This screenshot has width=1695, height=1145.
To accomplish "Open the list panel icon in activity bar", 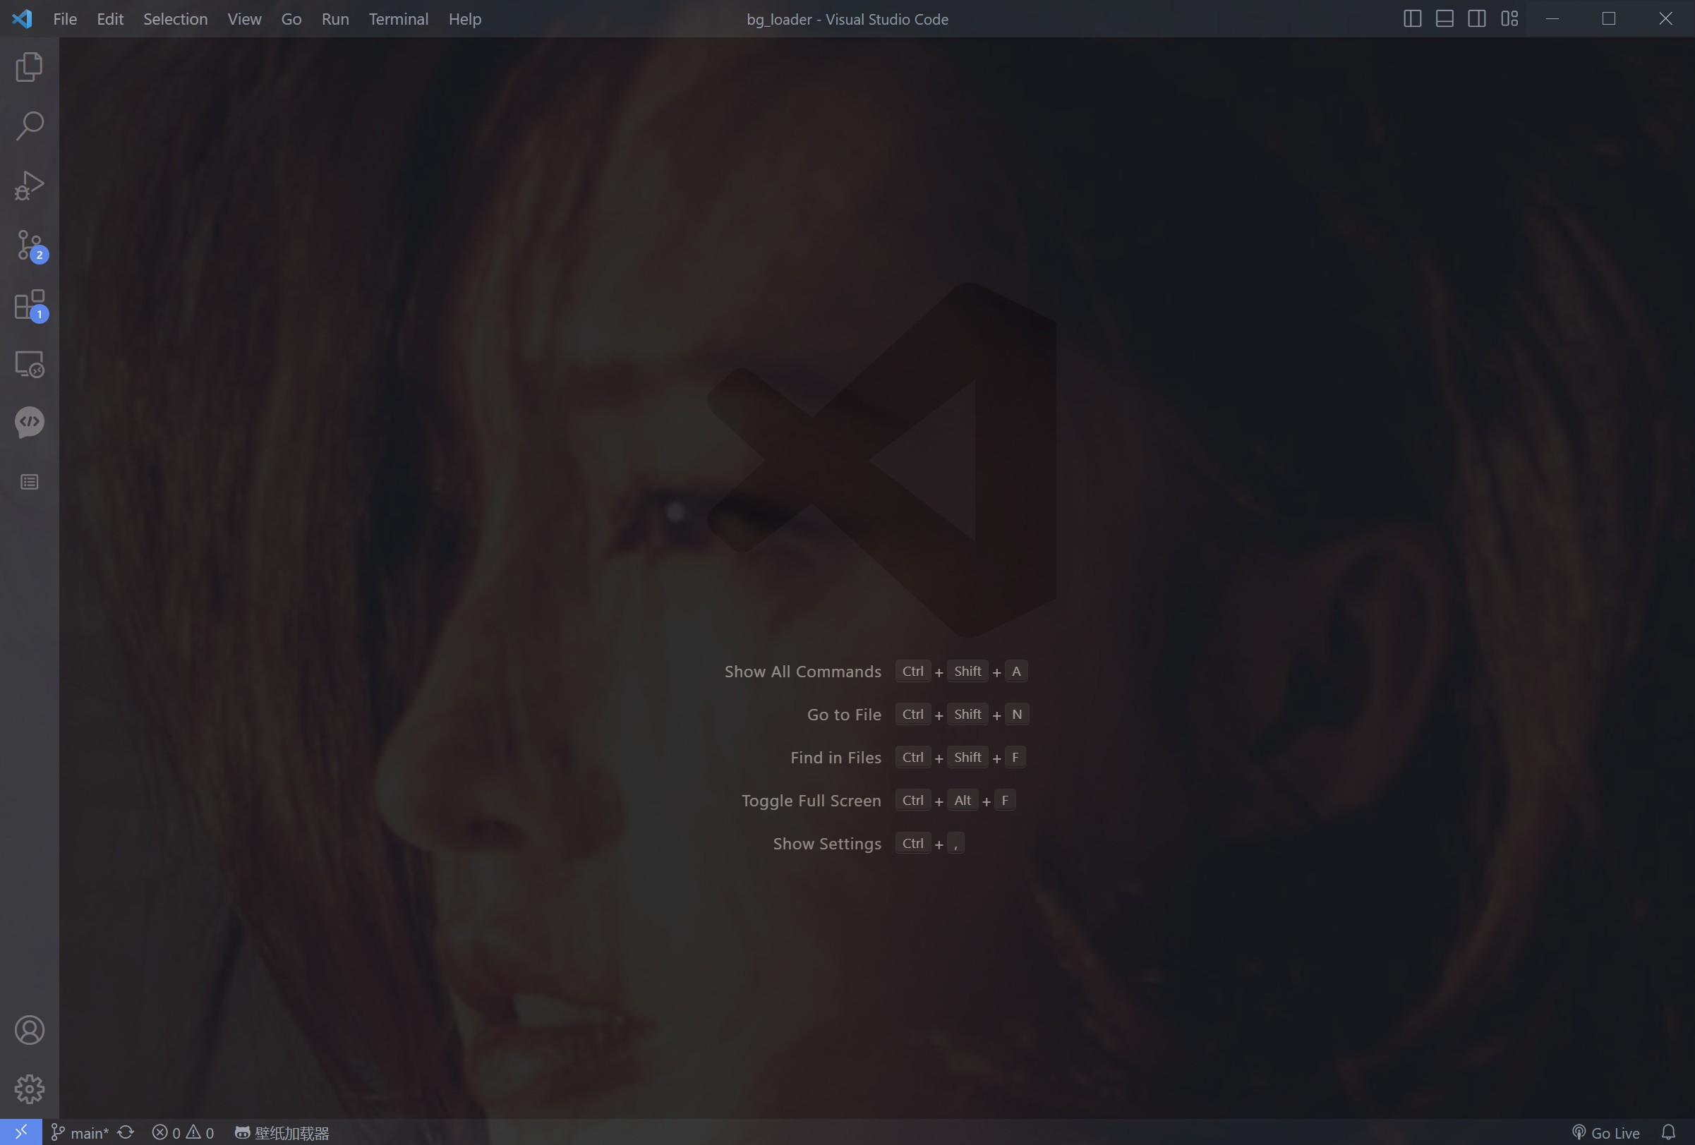I will tap(29, 482).
